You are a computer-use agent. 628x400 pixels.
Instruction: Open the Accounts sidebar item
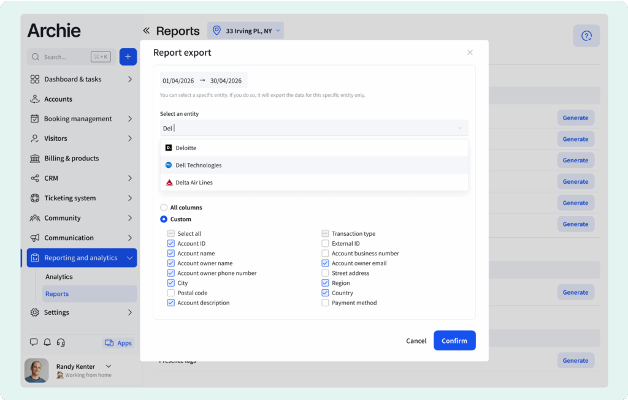pyautogui.click(x=58, y=99)
